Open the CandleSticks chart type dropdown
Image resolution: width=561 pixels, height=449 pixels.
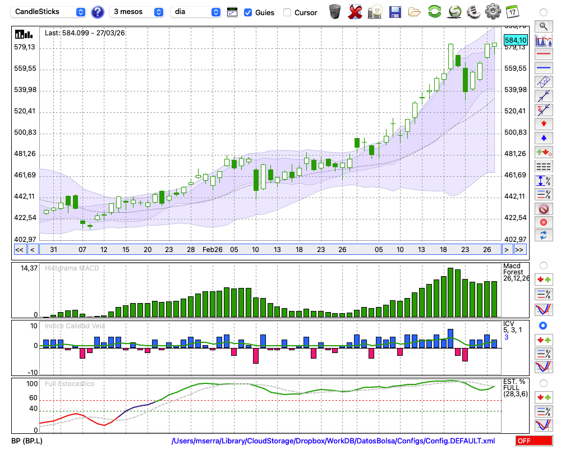click(49, 12)
